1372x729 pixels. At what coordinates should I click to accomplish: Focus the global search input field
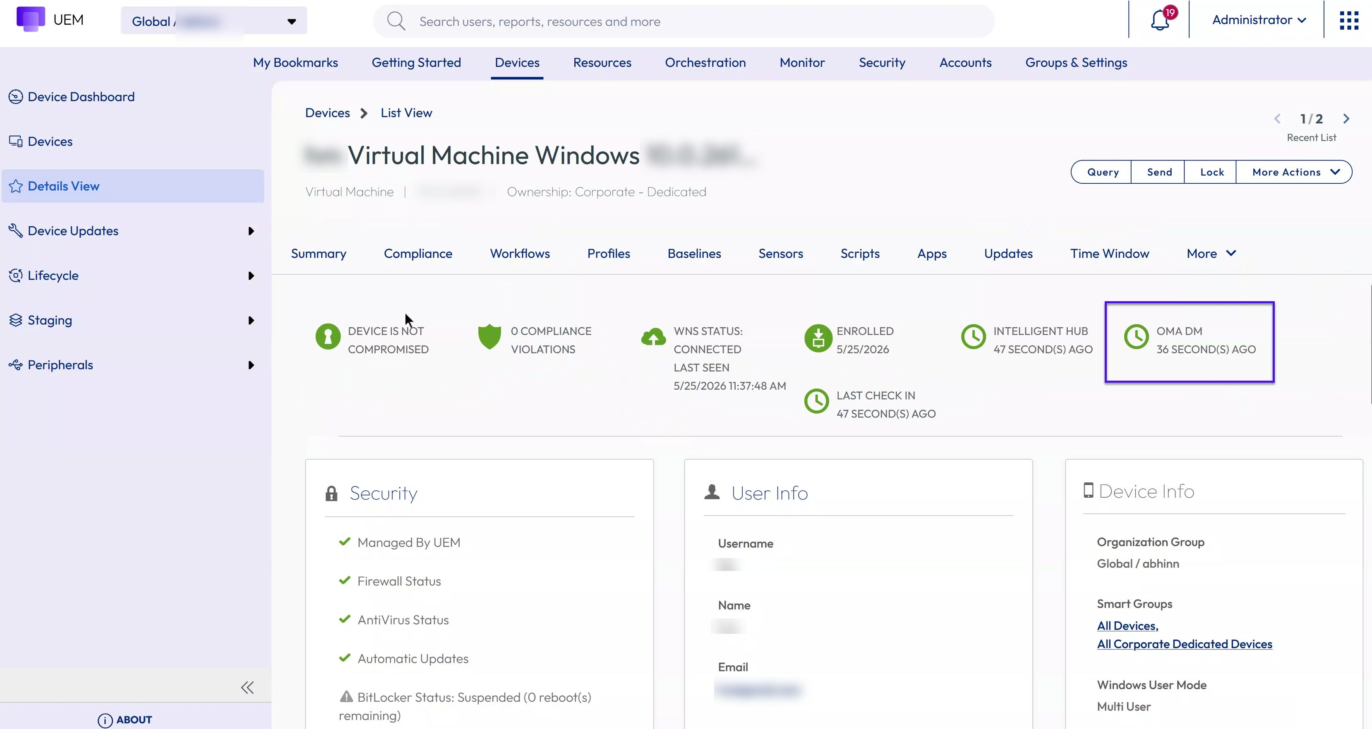click(684, 21)
